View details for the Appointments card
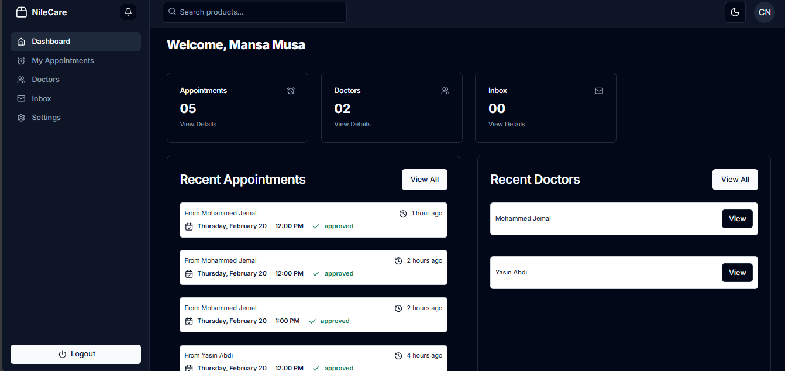The height and width of the screenshot is (371, 785). 198,124
